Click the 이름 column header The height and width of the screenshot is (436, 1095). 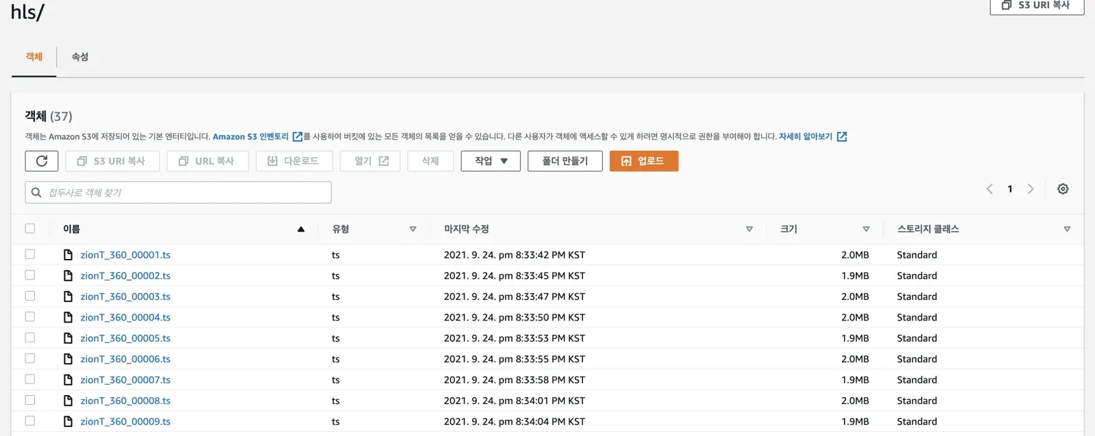(72, 229)
